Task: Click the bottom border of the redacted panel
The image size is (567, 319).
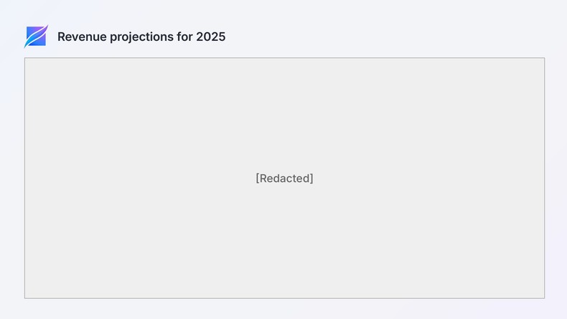Action: pos(284,298)
